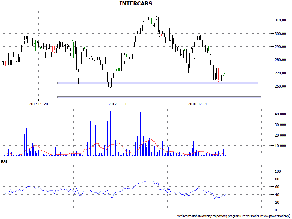Click the RSI 0 axis label
The width and height of the screenshot is (292, 219).
tap(276, 210)
